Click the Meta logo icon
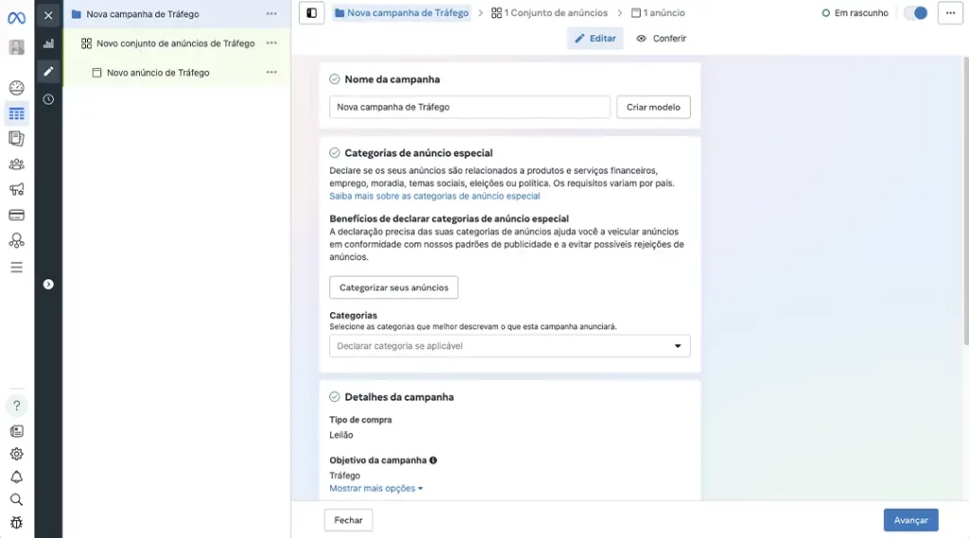The image size is (969, 538). click(16, 17)
